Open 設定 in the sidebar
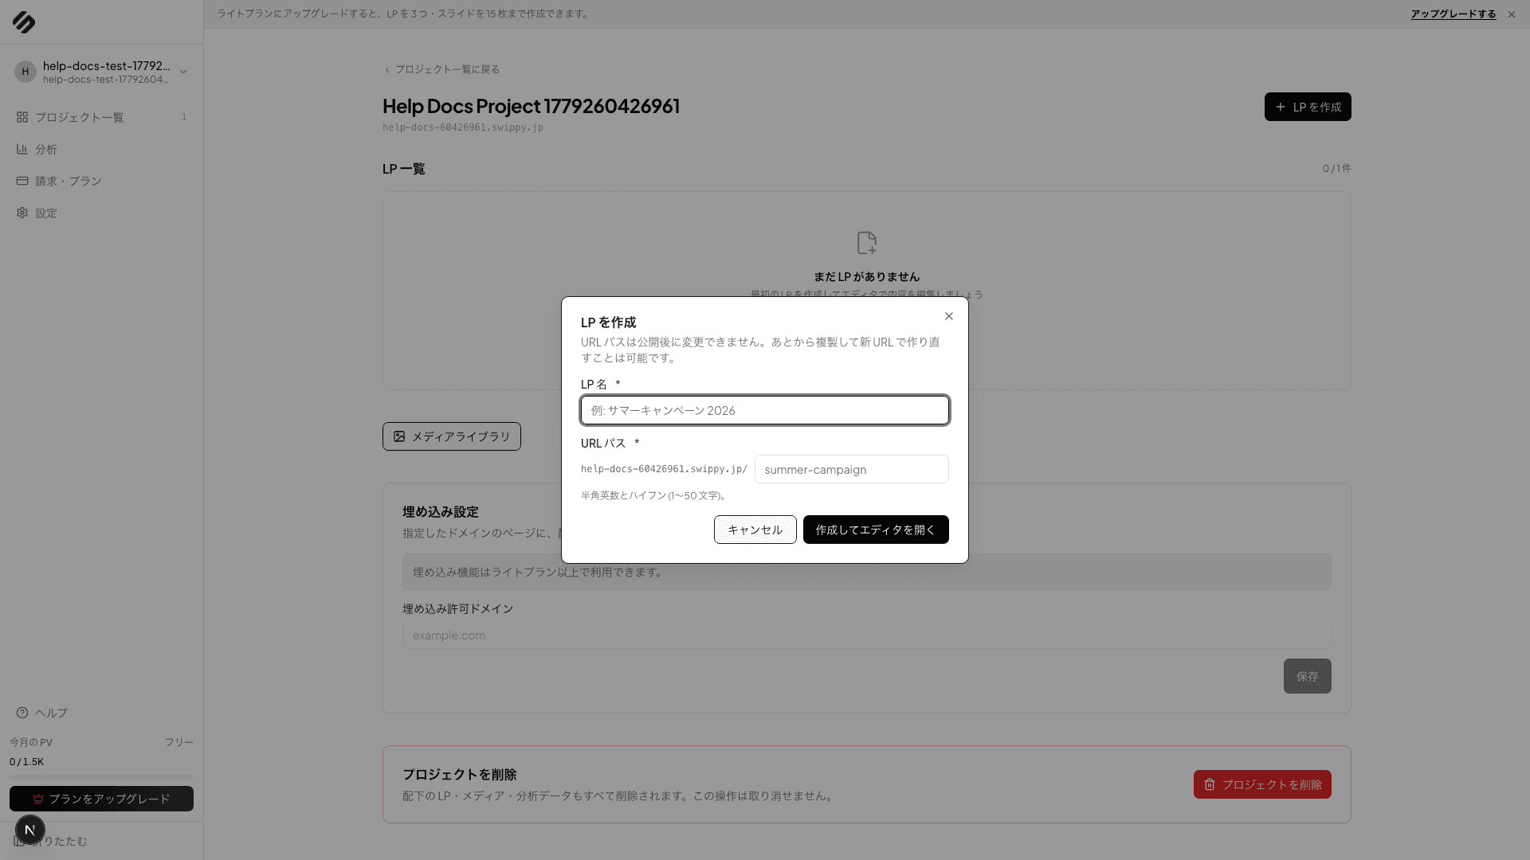The height and width of the screenshot is (860, 1530). tap(101, 213)
